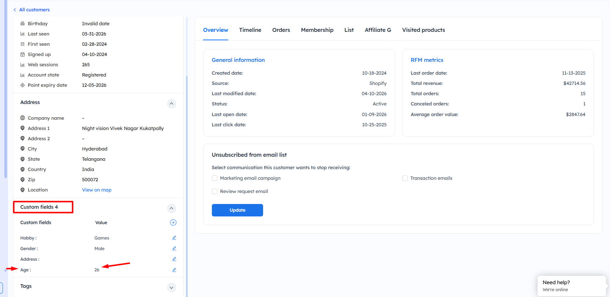Check the Marketing email campaign box
This screenshot has height=297, width=610.
(215, 178)
